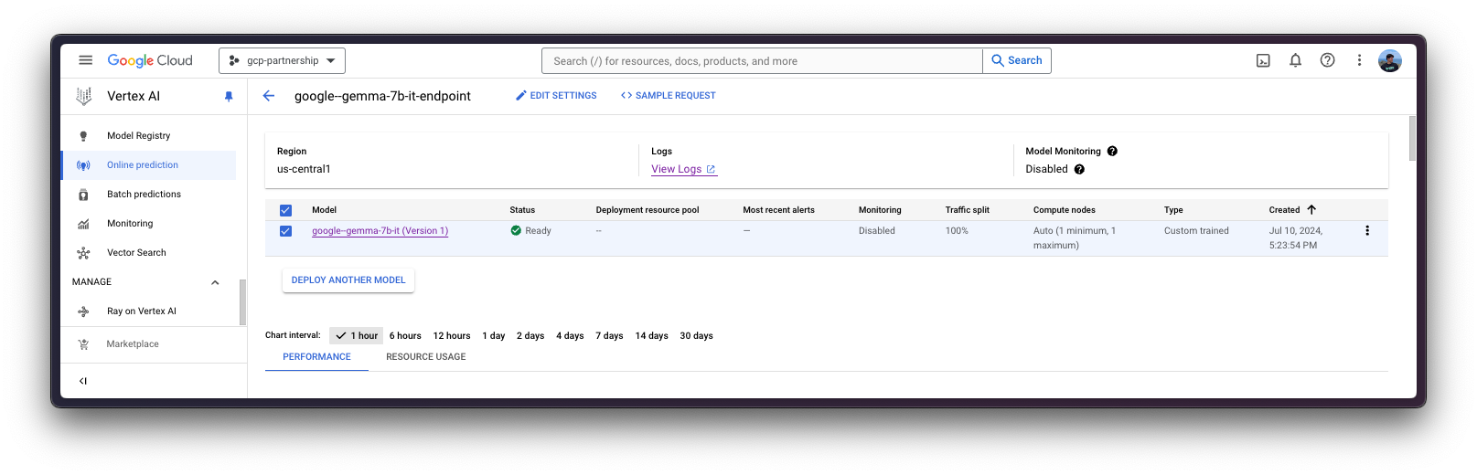This screenshot has height=475, width=1477.
Task: Switch to the Resource Usage tab
Action: 426,357
